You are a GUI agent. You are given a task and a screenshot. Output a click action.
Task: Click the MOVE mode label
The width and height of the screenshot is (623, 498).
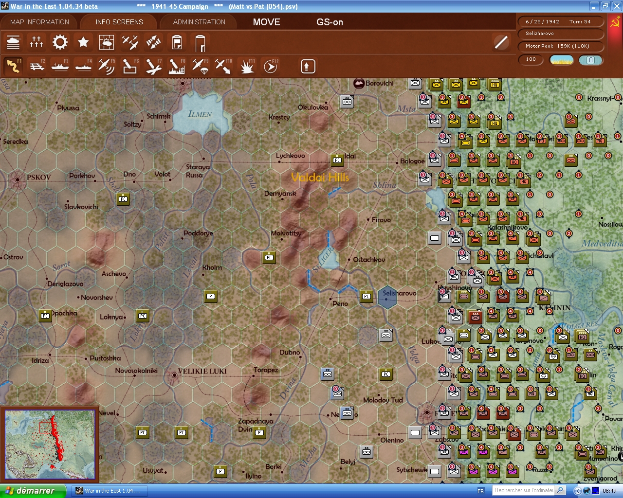pos(267,22)
